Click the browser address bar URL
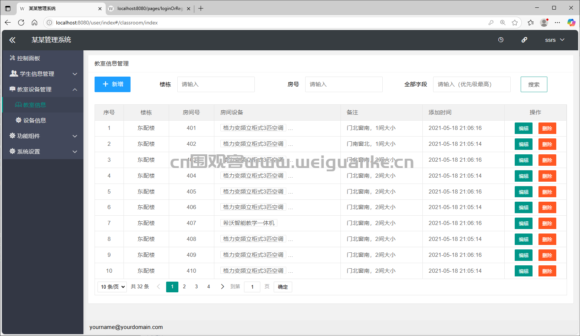 pyautogui.click(x=107, y=23)
